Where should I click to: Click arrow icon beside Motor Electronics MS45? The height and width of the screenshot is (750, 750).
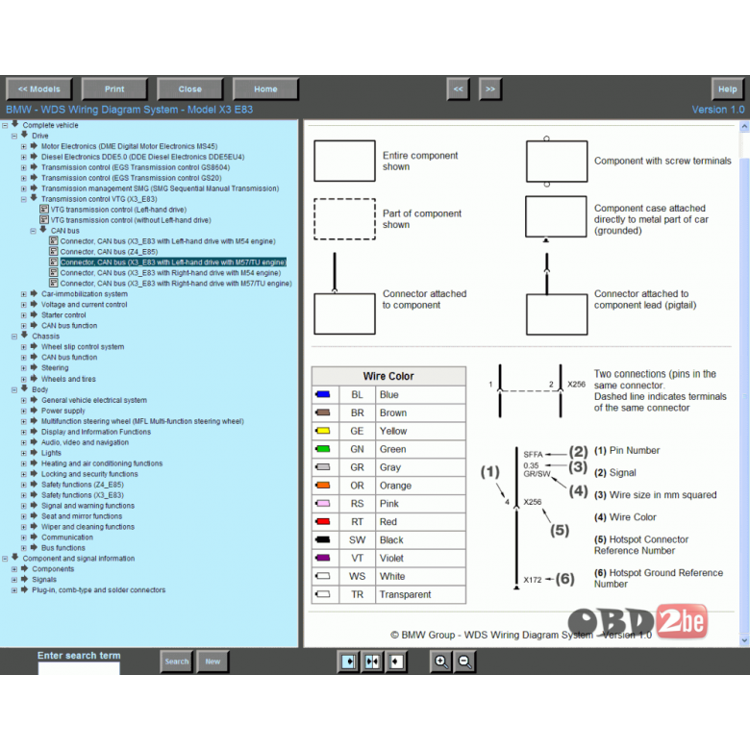point(34,145)
